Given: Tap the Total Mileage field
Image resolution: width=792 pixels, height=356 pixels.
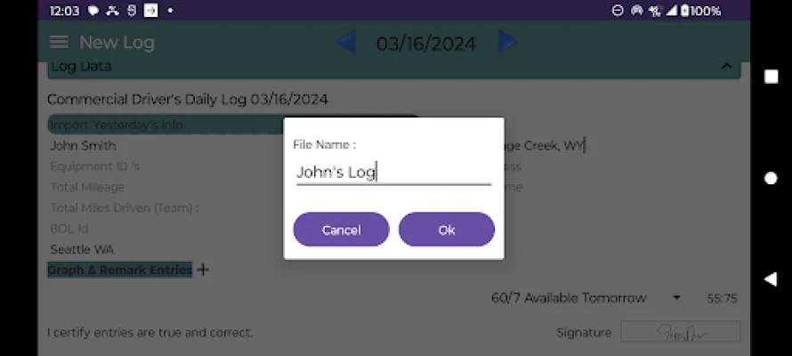Looking at the screenshot, I should pyautogui.click(x=87, y=187).
